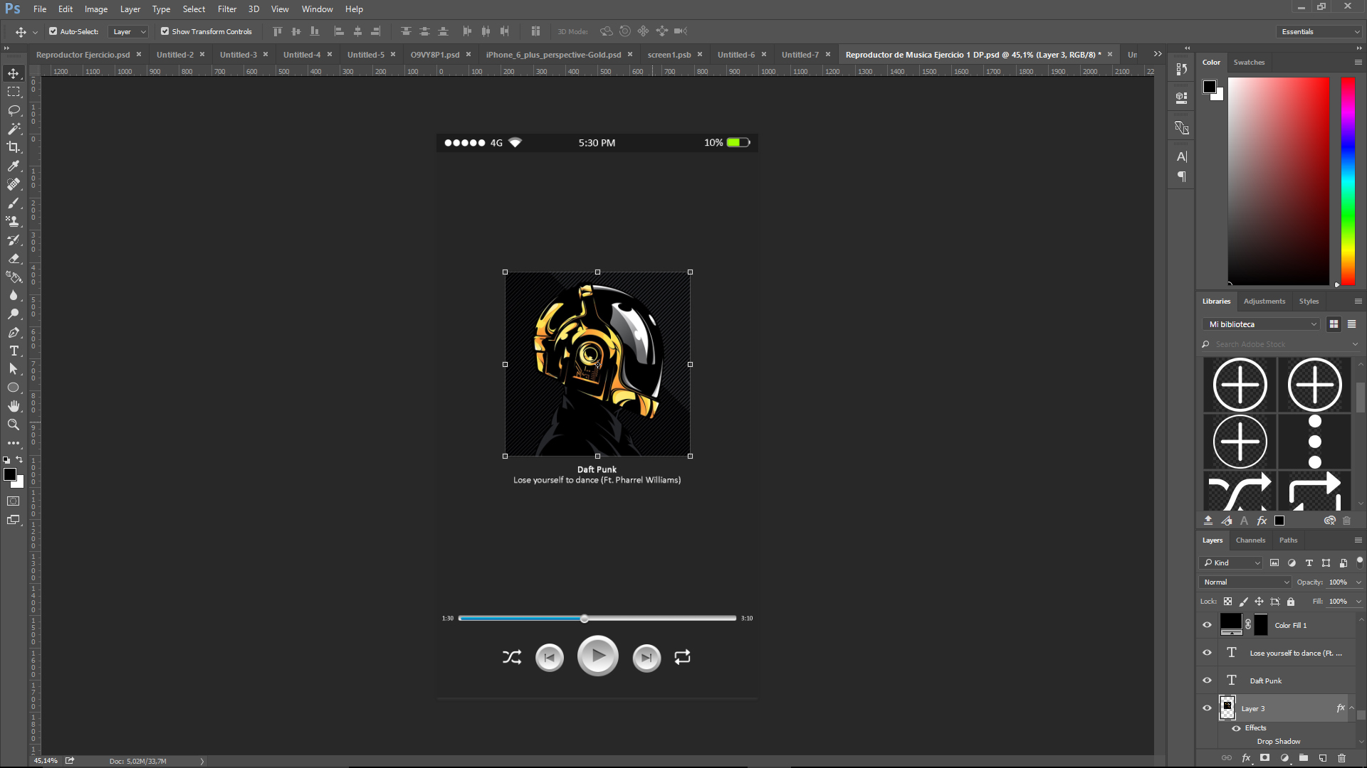Open the Image menu
Viewport: 1367px width, 768px height.
click(x=96, y=9)
